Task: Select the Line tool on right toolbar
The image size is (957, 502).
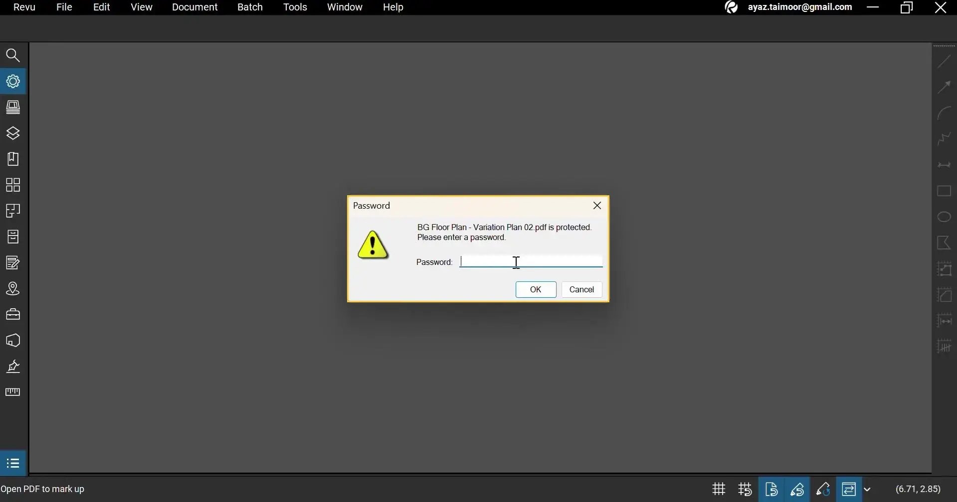Action: (944, 61)
